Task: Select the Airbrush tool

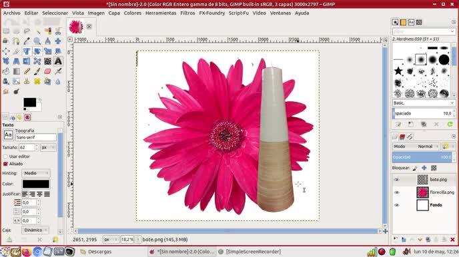Action: (x=58, y=71)
